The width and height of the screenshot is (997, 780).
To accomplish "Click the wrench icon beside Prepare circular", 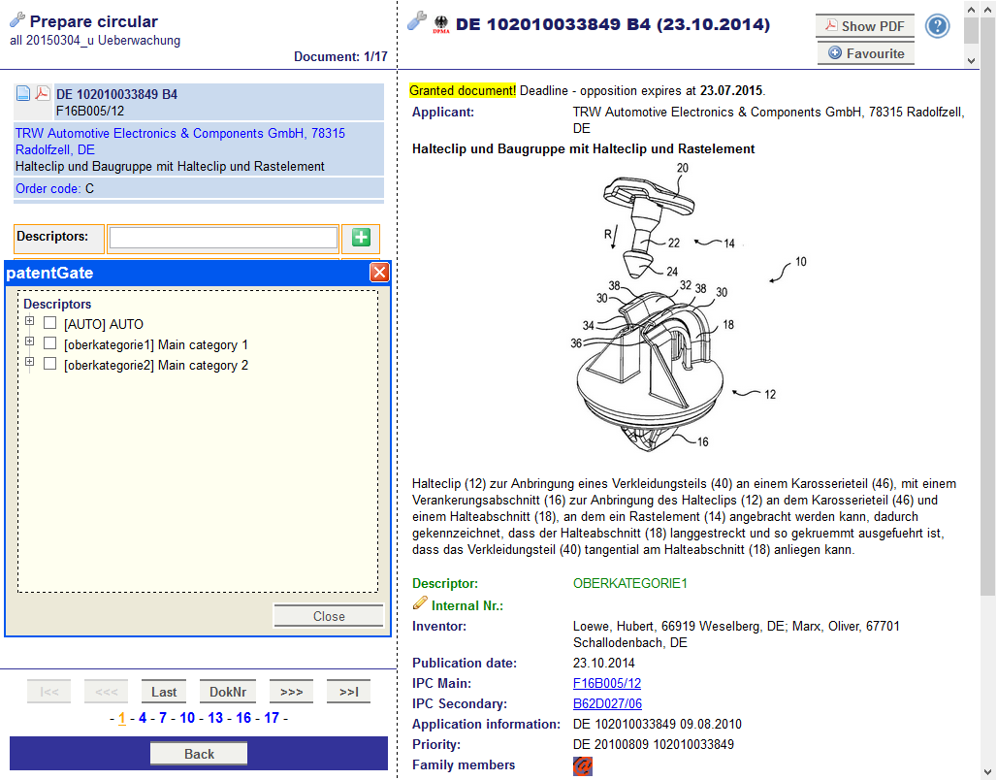I will pos(17,19).
